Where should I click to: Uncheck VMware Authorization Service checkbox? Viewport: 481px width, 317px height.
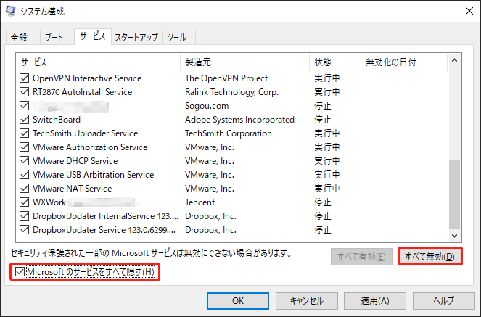tap(24, 147)
